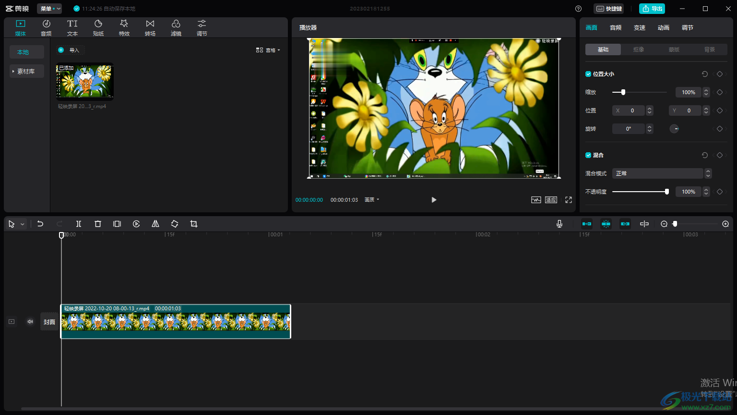This screenshot has width=737, height=415.
Task: Open the Transitions (转场) tab
Action: (150, 28)
